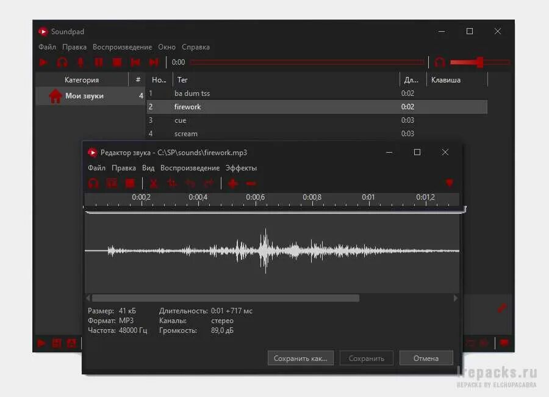
Task: Select the 'cue' sound row
Action: click(x=317, y=120)
